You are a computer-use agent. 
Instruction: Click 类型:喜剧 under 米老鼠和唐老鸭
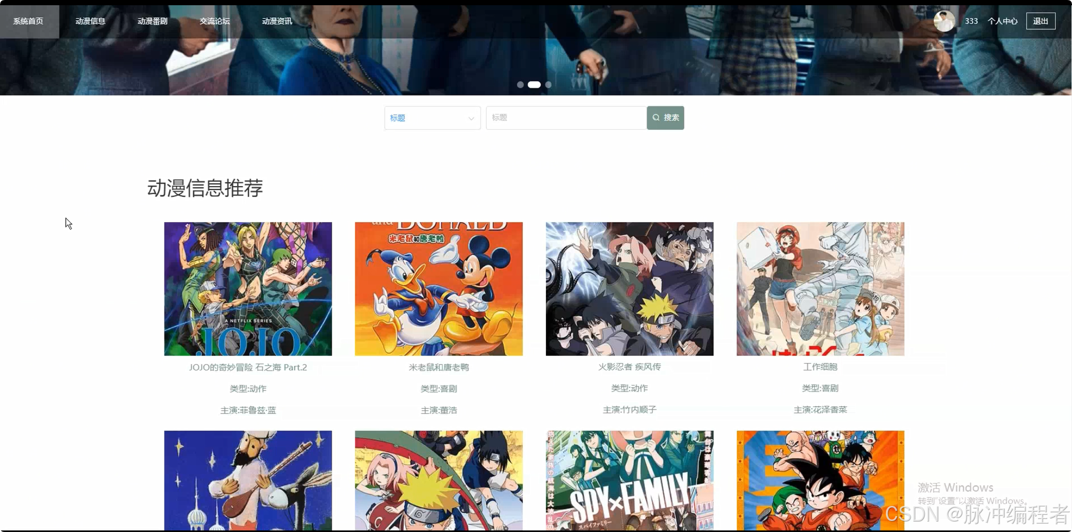tap(439, 389)
